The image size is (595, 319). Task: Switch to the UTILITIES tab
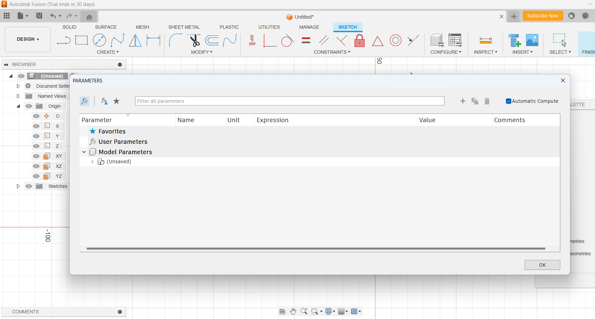click(269, 27)
